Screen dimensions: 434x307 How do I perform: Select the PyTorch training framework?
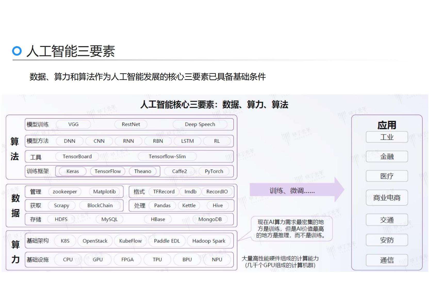click(x=214, y=171)
